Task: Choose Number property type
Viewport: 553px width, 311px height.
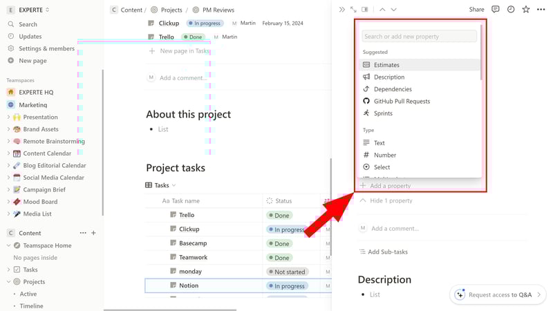Action: point(420,155)
